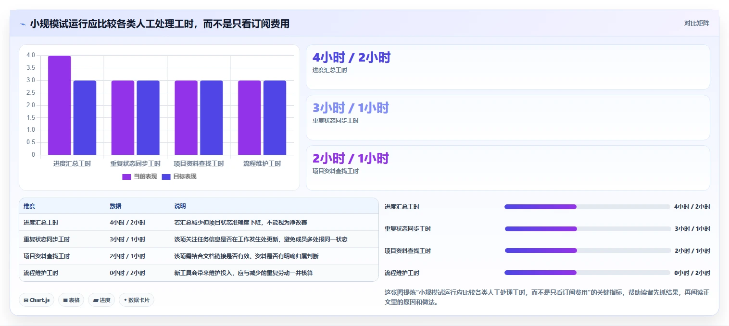Click 重复状态同步工时 label beside its progress bar

(x=408, y=229)
